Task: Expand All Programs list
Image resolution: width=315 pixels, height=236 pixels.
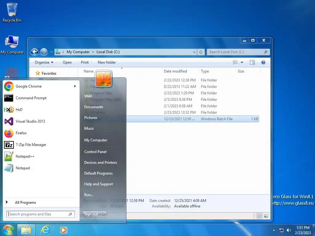Action: click(x=25, y=203)
